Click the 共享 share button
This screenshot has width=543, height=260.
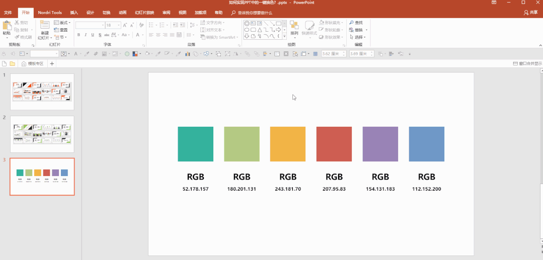coord(531,13)
